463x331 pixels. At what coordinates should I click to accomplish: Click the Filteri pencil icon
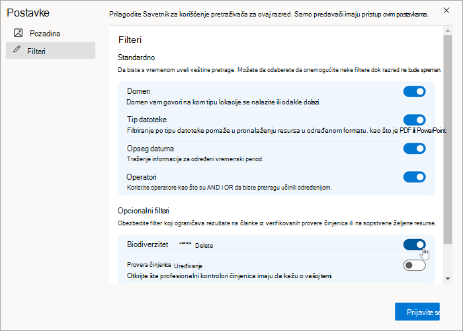(x=17, y=50)
